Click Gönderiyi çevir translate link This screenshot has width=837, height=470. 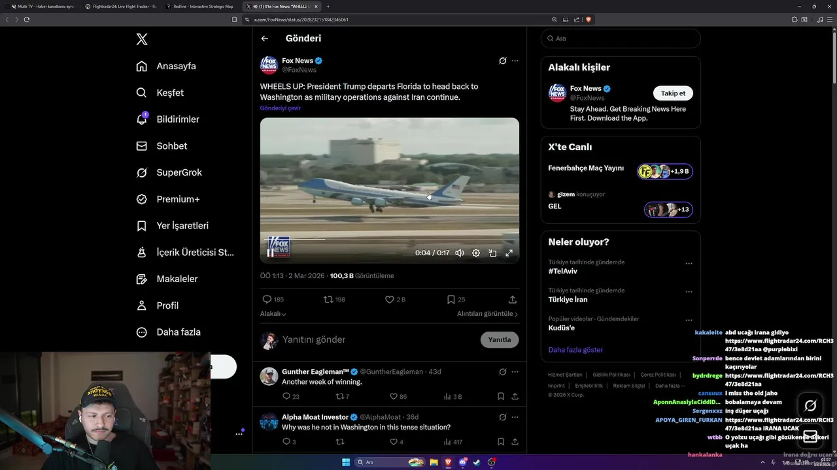(281, 108)
